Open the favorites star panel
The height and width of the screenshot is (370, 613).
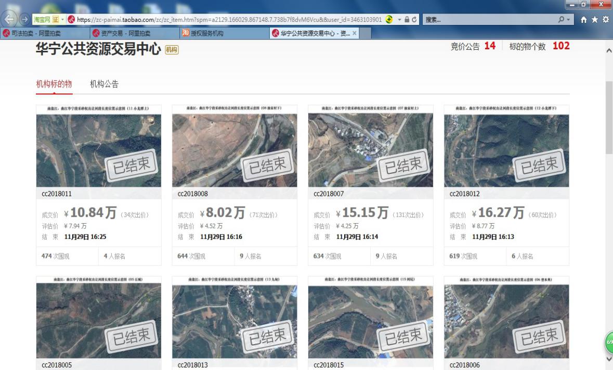click(595, 20)
